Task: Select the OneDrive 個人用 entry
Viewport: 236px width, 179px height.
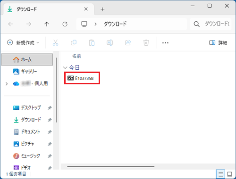Action: (31, 83)
